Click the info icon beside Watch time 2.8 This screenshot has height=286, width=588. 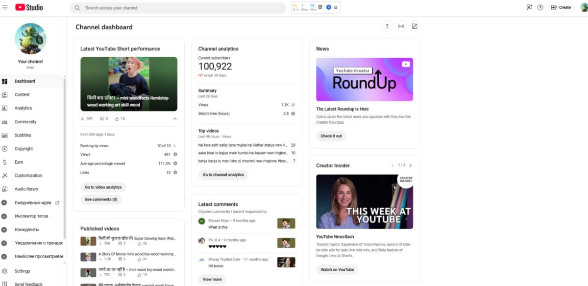pos(293,113)
